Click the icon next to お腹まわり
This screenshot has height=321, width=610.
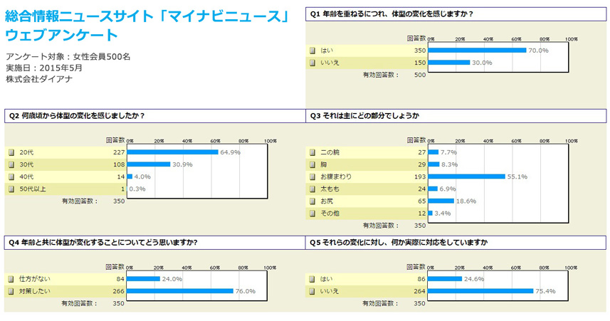click(x=312, y=177)
